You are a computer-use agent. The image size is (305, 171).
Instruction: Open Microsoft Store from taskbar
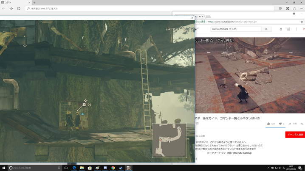pyautogui.click(x=90, y=168)
